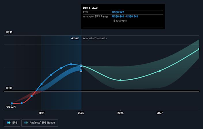Click the Analysts Forecasts section label
The height and width of the screenshot is (129, 203).
pyautogui.click(x=95, y=38)
